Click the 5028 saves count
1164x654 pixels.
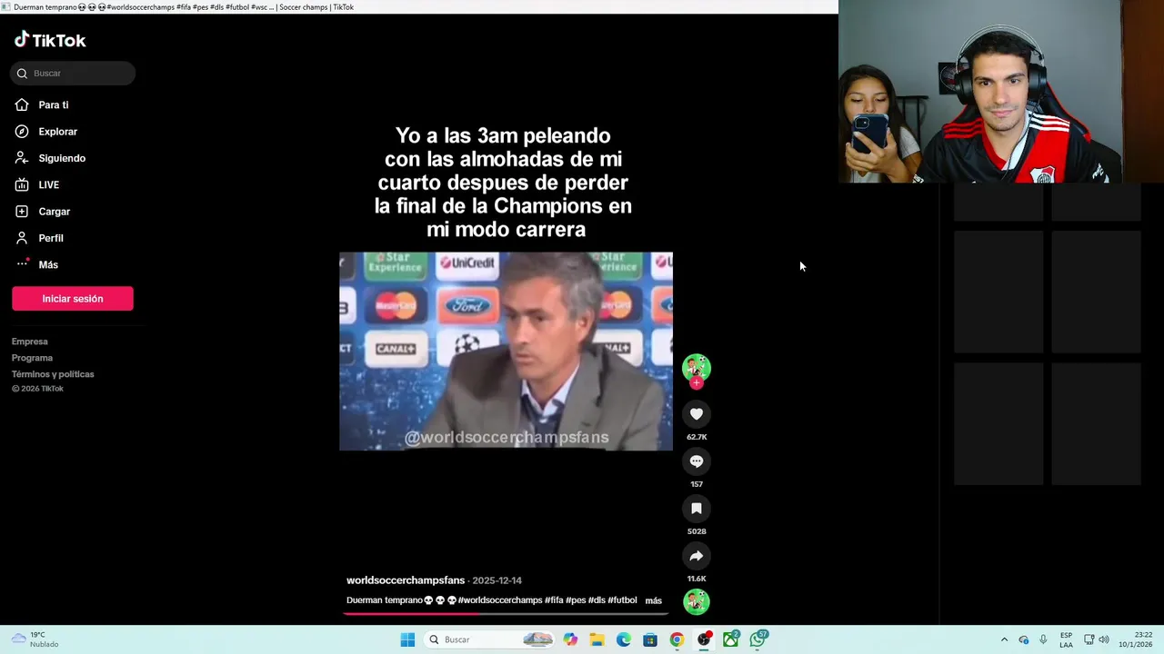pos(697,531)
